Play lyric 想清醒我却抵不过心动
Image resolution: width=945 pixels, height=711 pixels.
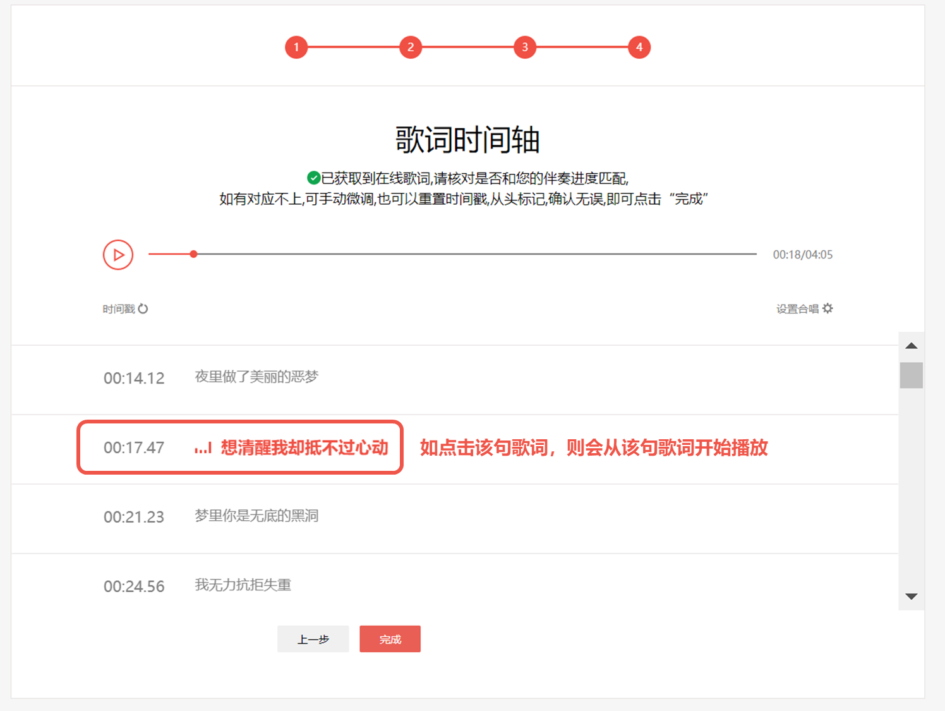click(x=304, y=448)
